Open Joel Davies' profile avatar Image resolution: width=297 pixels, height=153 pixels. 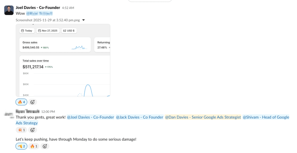click(9, 10)
